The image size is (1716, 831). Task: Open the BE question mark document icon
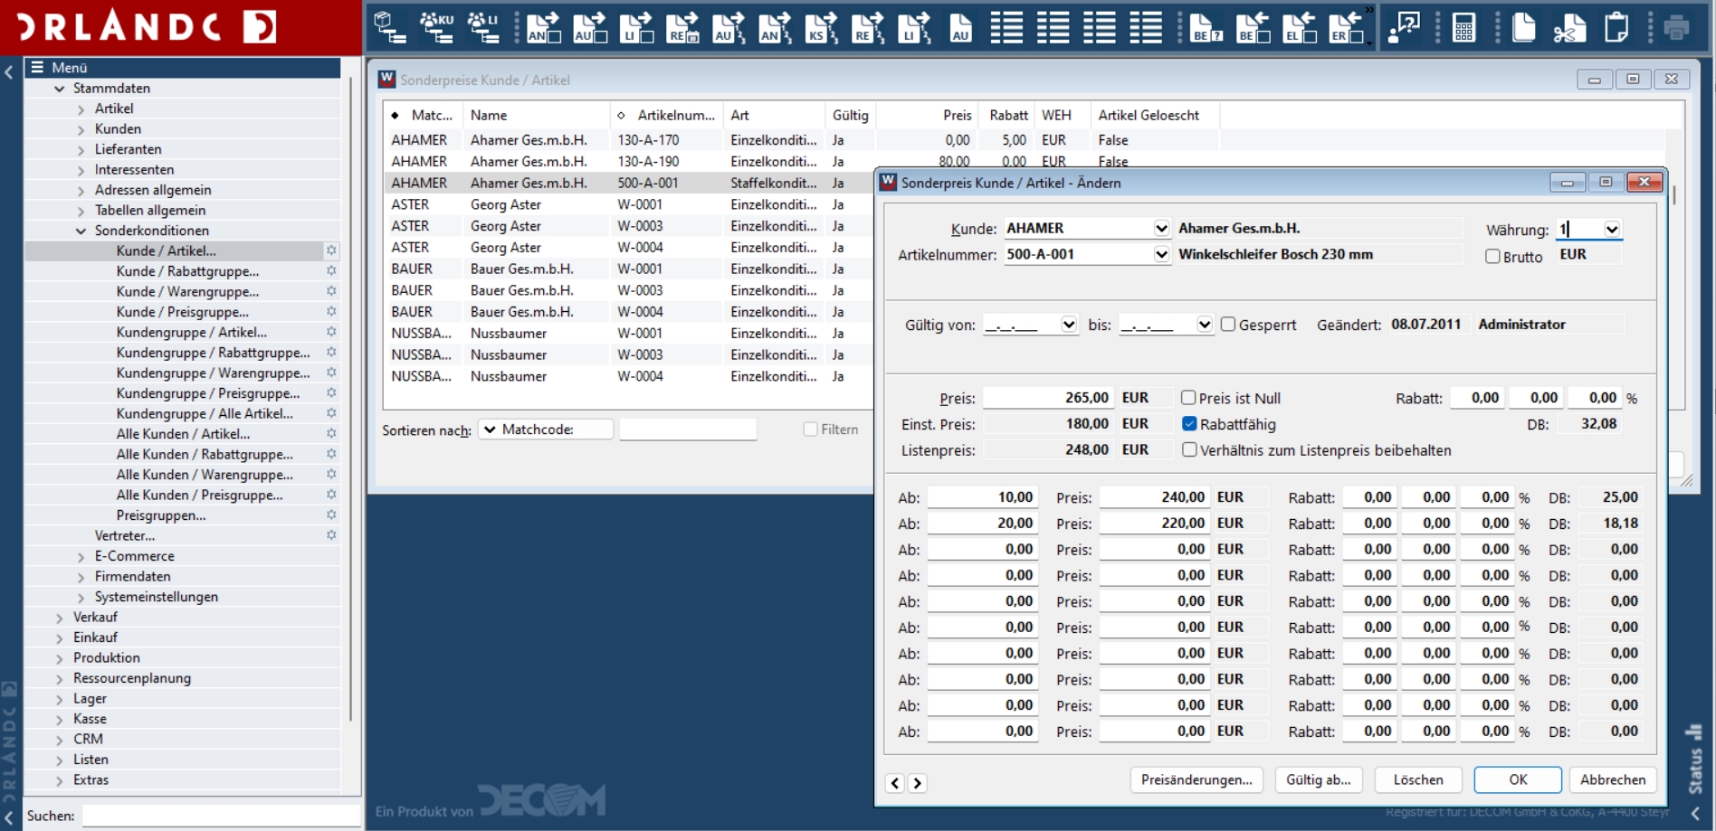1206,27
